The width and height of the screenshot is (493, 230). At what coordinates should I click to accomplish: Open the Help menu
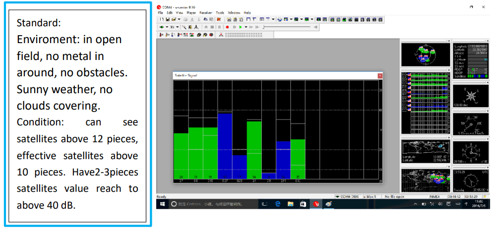(x=247, y=13)
